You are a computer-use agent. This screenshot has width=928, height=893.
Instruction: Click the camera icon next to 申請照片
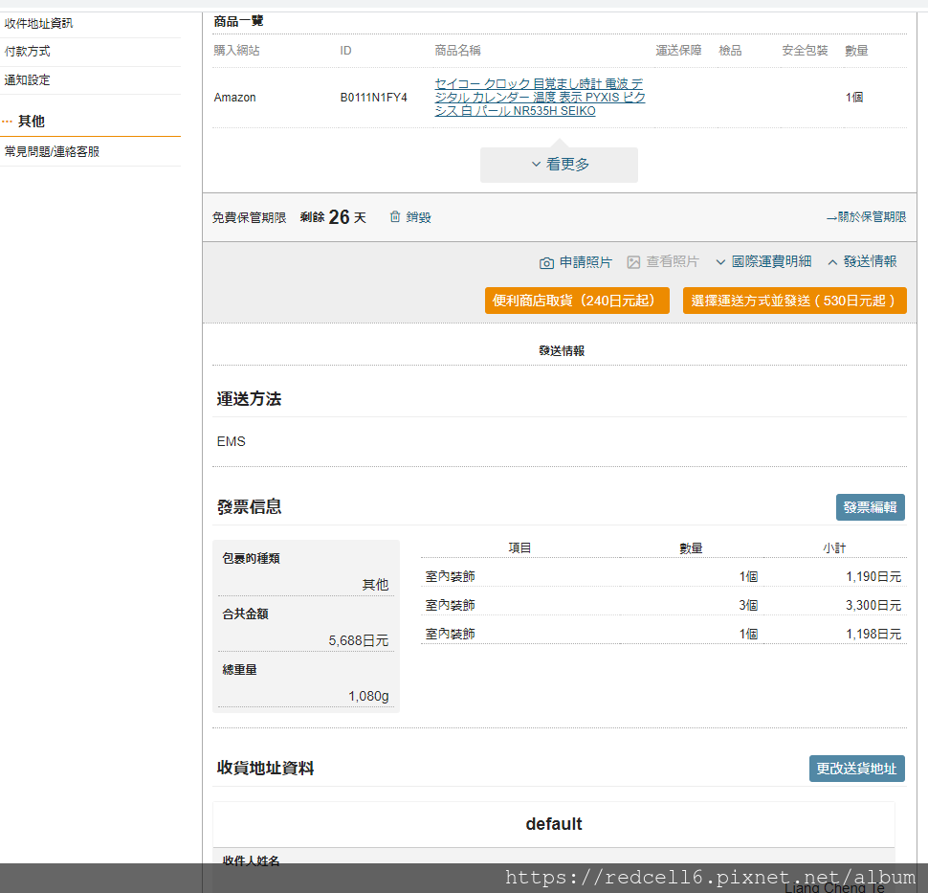point(546,263)
